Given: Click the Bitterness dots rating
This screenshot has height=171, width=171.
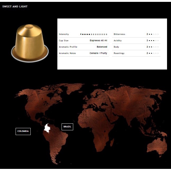Looking at the screenshot, I should (154, 34).
